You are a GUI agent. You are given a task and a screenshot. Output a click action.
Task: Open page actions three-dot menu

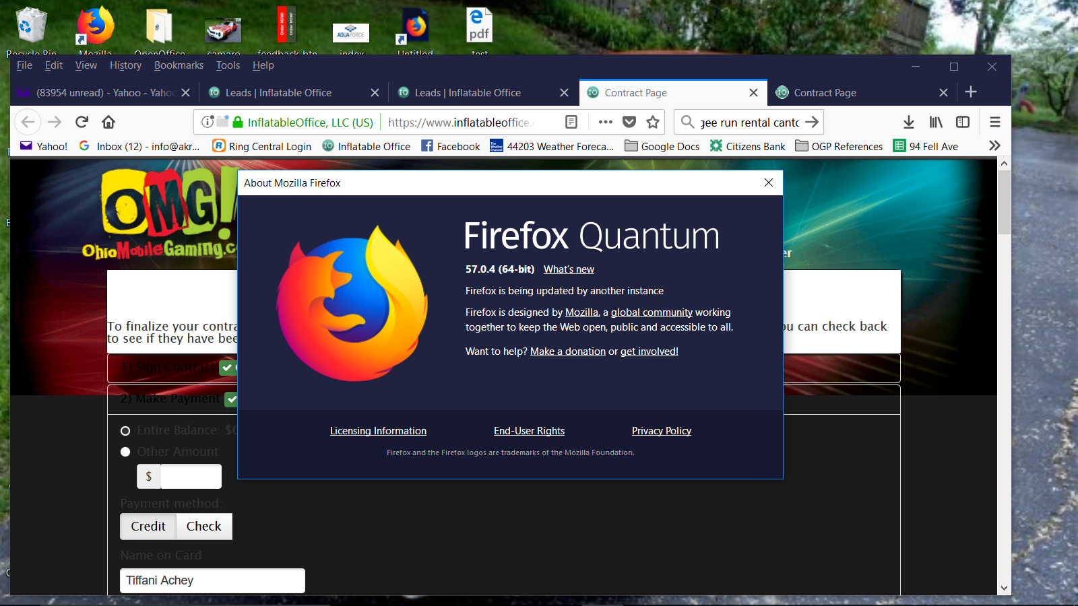605,122
